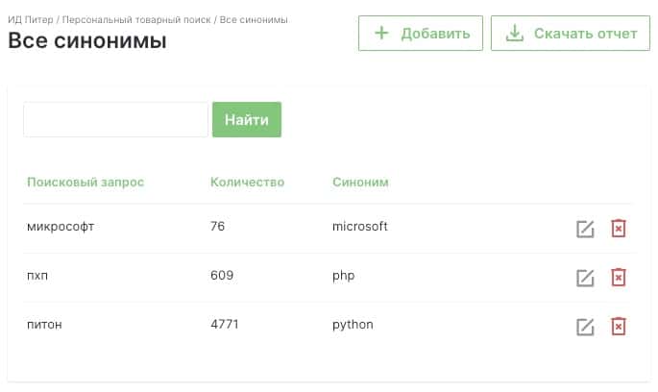Focus the synonym search input field

point(116,119)
